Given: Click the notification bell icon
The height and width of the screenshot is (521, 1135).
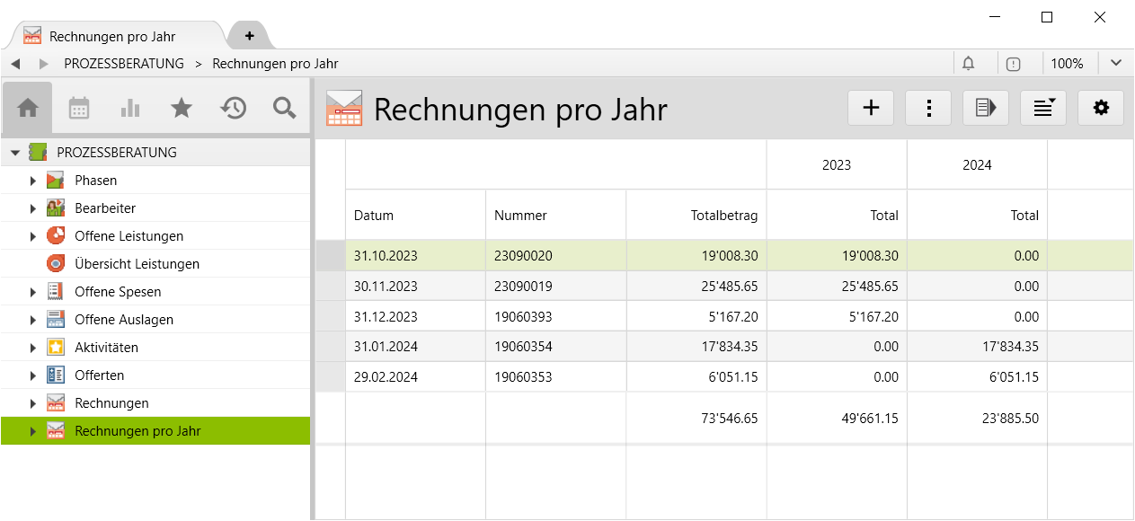Looking at the screenshot, I should point(968,64).
